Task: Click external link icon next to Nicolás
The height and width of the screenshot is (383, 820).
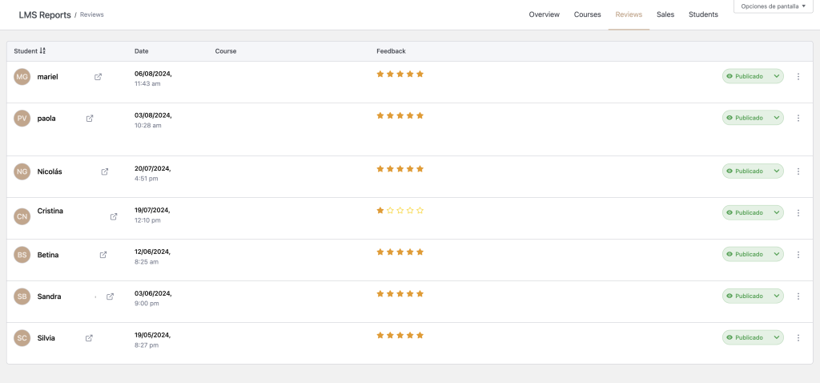Action: [105, 171]
